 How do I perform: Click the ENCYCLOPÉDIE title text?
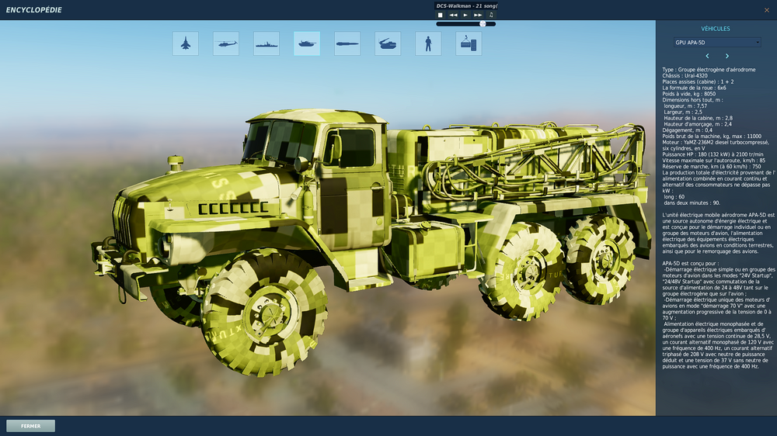(33, 10)
